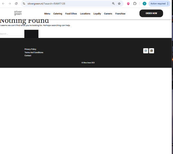Open the Locations navigation item
Screen dimensions: 173x154
click(85, 14)
